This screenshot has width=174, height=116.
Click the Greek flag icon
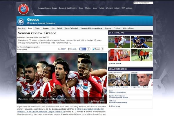click(28, 23)
